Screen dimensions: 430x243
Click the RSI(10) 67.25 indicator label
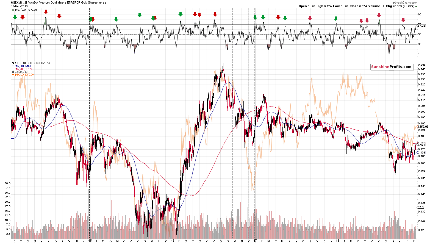[26, 10]
